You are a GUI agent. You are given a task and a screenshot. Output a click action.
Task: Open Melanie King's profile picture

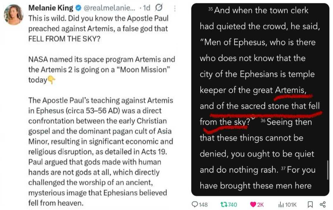14,15
